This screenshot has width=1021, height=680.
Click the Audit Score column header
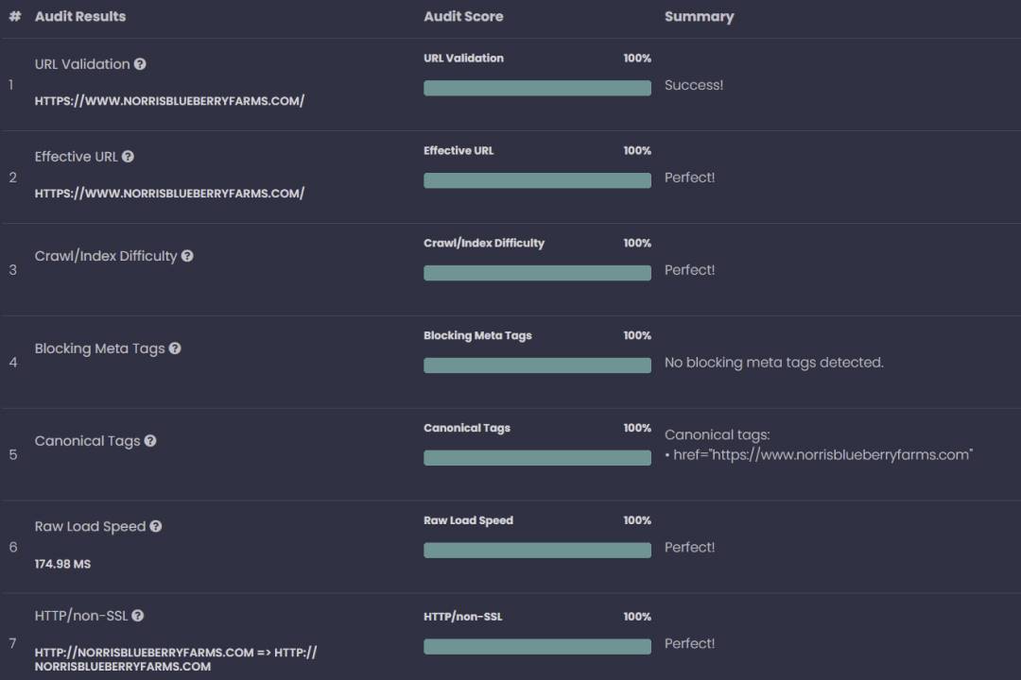click(462, 16)
